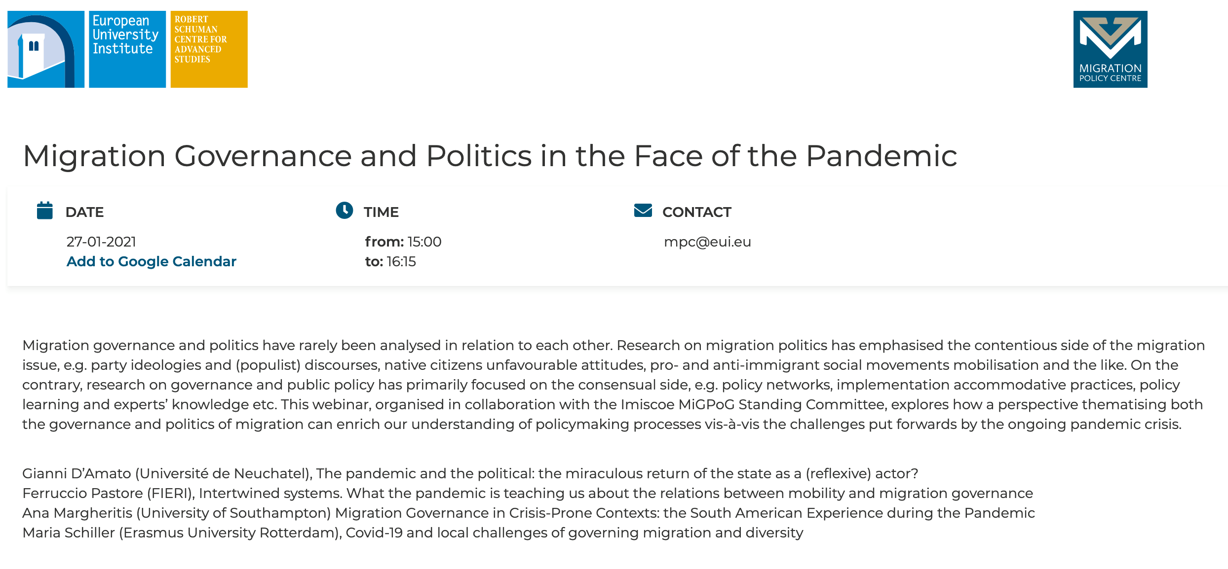Click the start time 15:00
This screenshot has height=569, width=1228.
[x=424, y=242]
